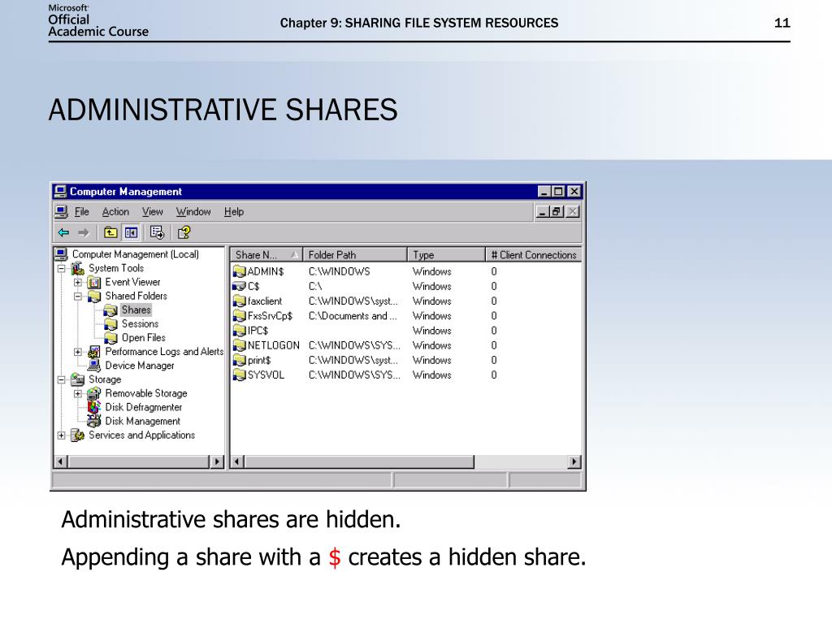Sort by # Client Connections column header
The height and width of the screenshot is (624, 832).
533,254
